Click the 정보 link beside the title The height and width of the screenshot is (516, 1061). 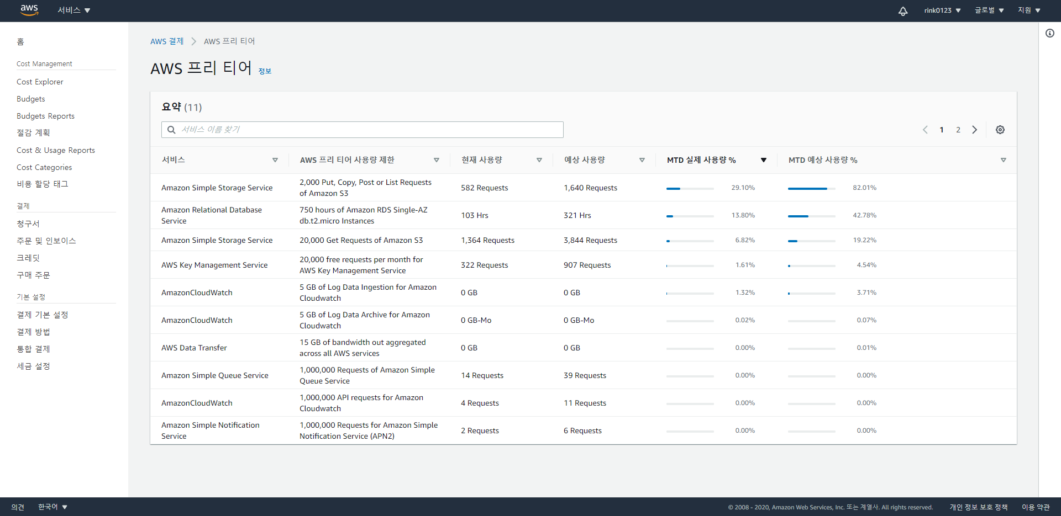[x=265, y=71]
